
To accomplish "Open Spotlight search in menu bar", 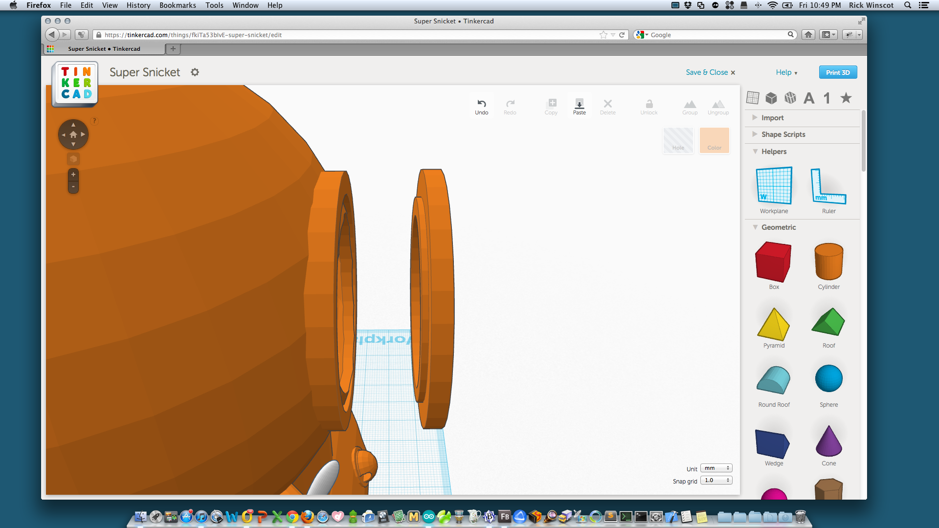I will coord(908,5).
